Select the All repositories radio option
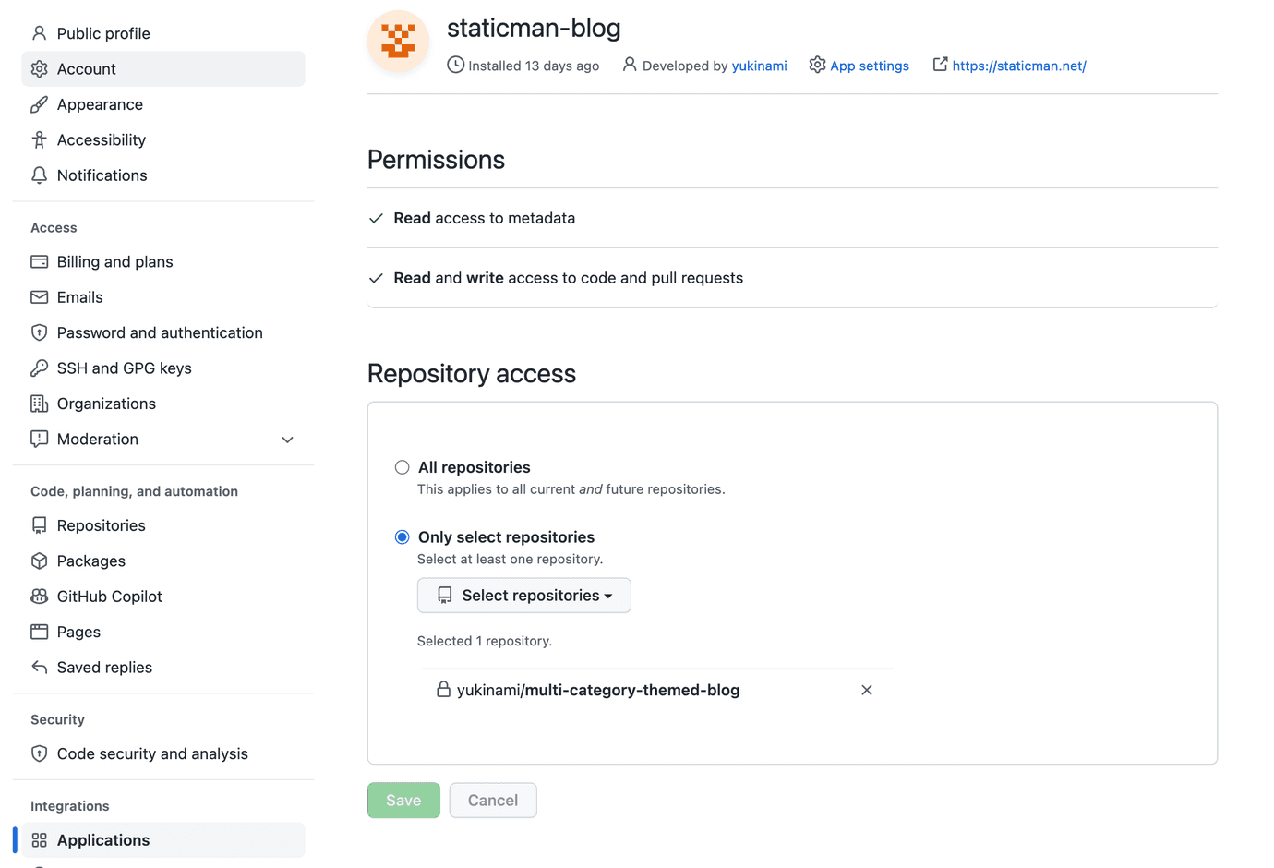This screenshot has height=868, width=1274. point(403,467)
